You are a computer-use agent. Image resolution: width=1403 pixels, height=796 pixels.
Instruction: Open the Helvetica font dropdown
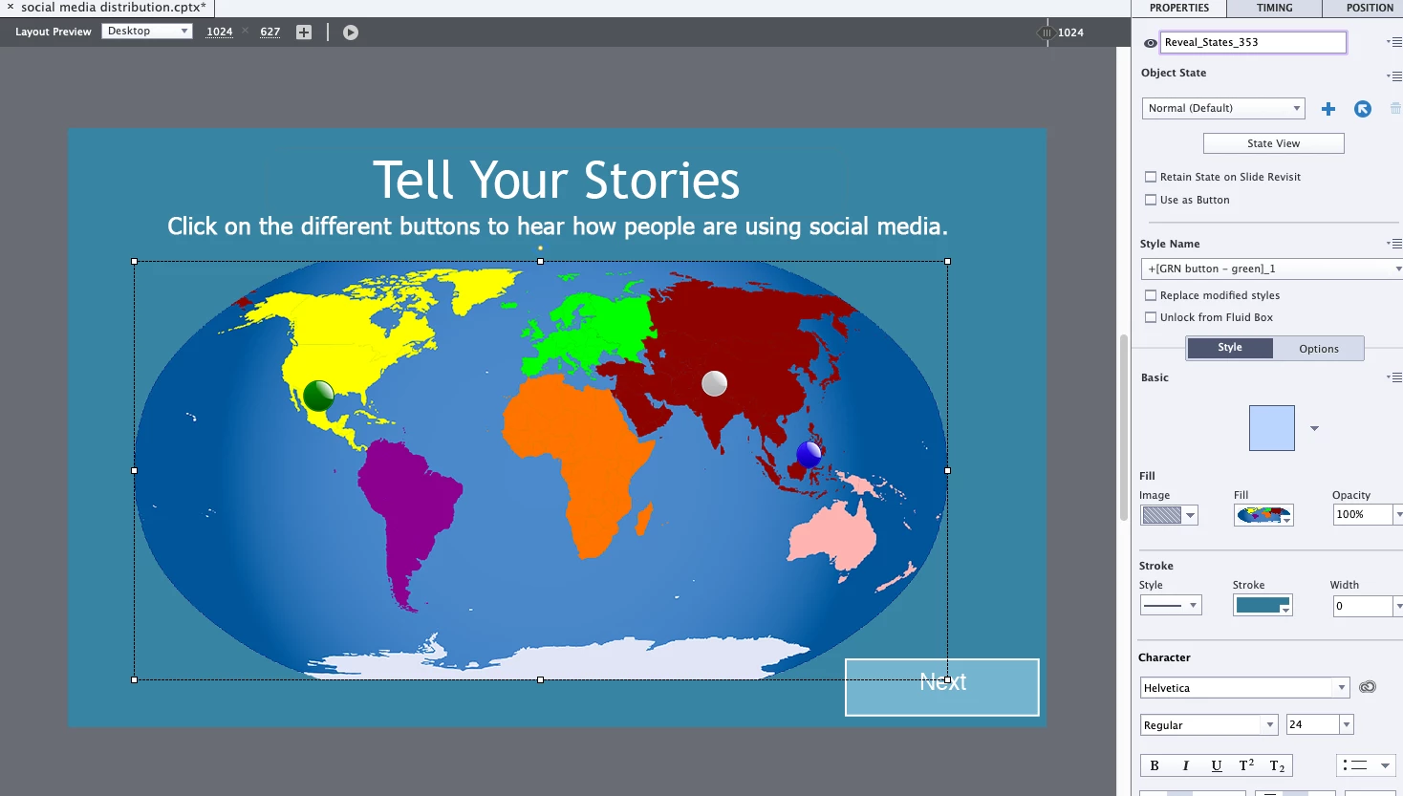click(x=1245, y=687)
